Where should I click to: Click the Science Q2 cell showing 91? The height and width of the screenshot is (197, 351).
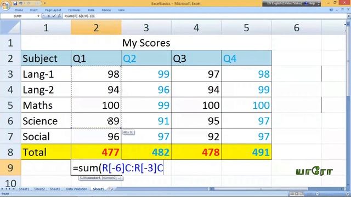146,121
